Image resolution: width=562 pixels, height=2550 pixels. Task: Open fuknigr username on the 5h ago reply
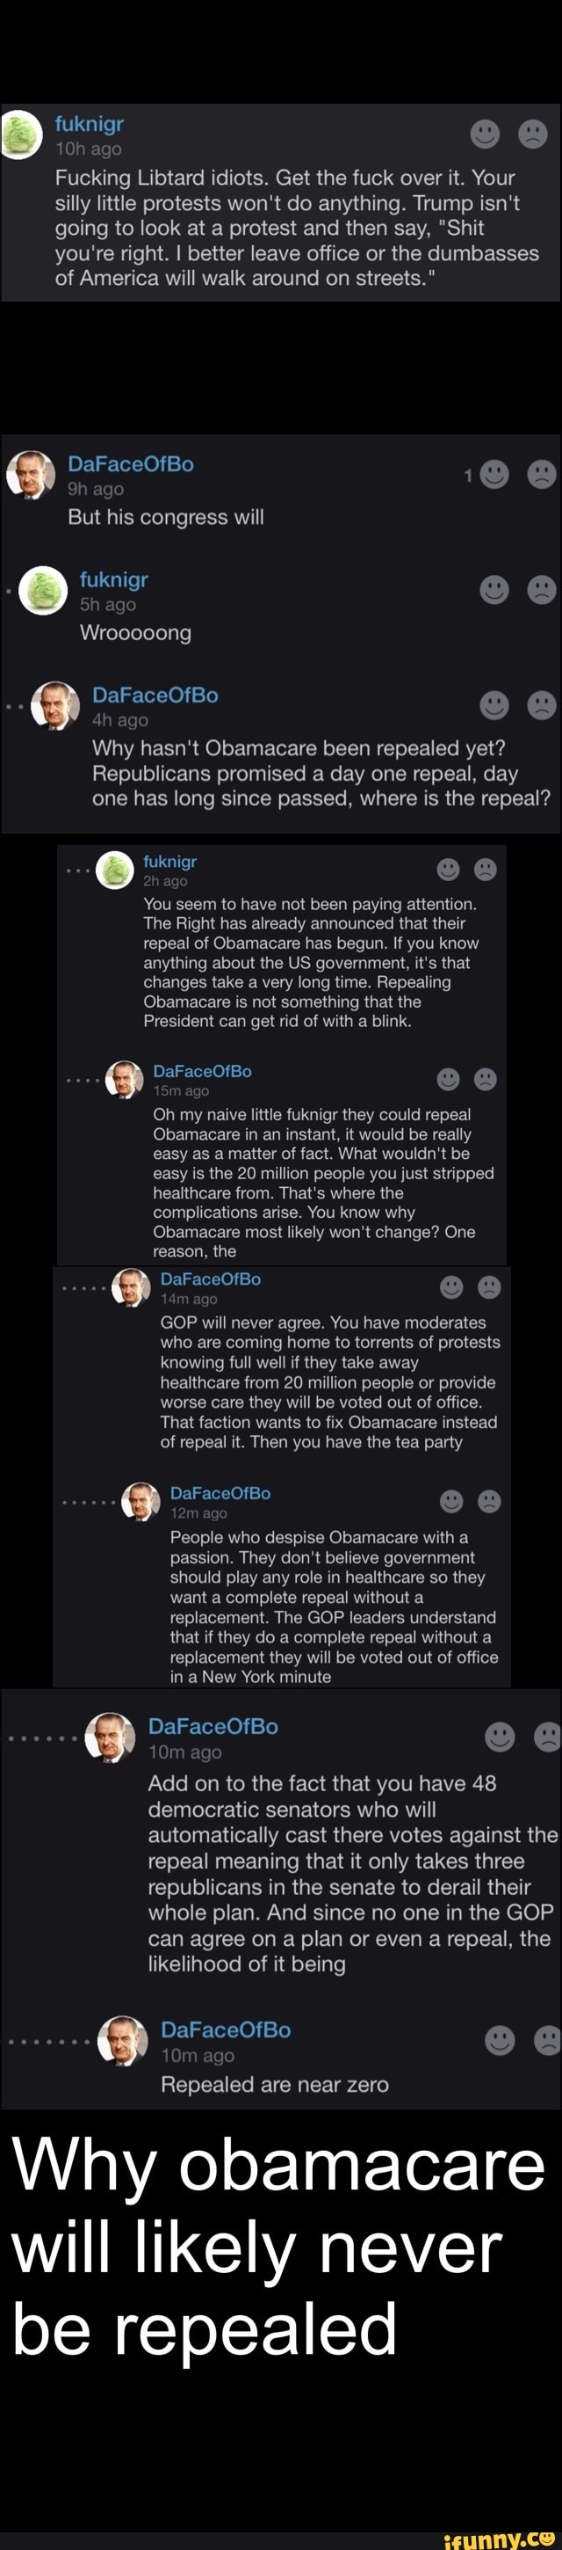[114, 580]
